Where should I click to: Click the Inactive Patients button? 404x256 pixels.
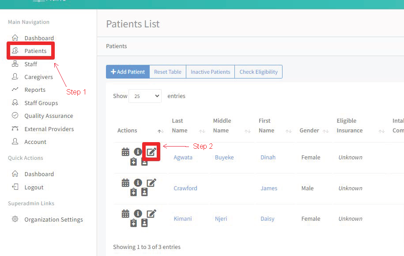[210, 72]
